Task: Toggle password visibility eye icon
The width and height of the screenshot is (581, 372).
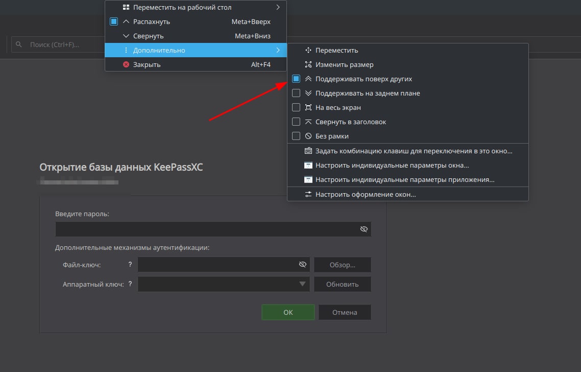Action: click(x=364, y=229)
